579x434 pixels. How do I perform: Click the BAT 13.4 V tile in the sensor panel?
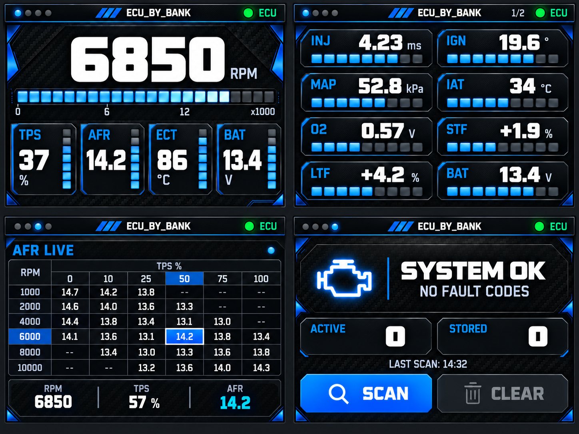click(503, 181)
